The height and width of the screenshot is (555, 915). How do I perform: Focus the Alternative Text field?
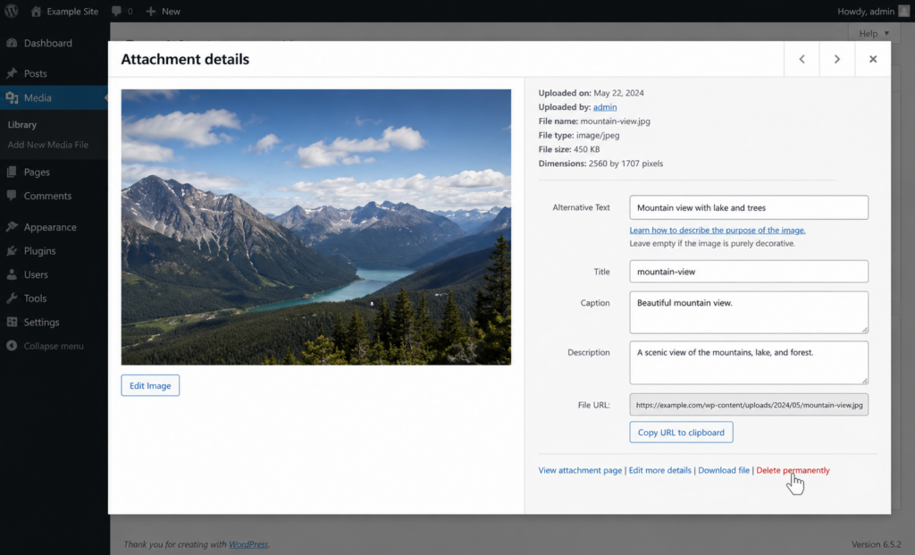[749, 207]
